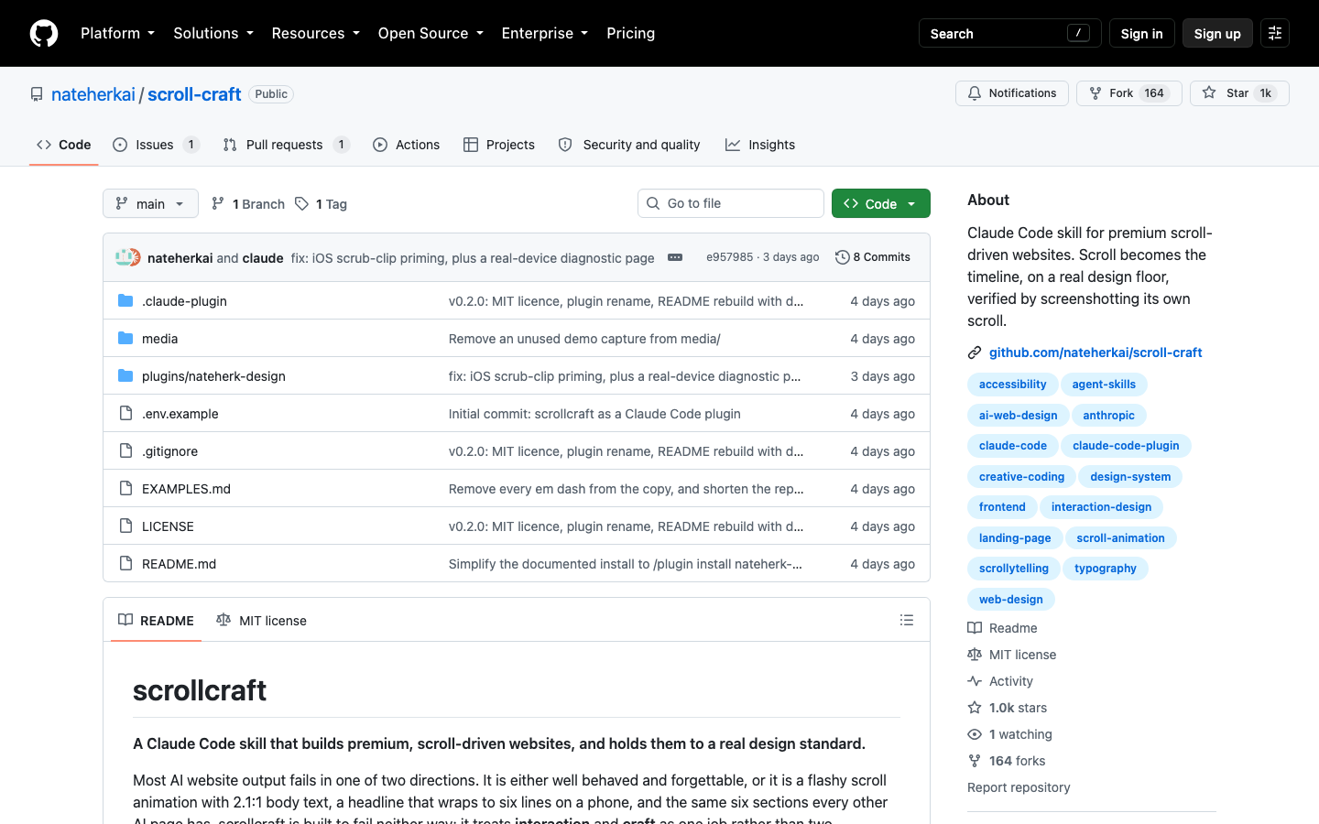Open the .gitignore file

pos(169,451)
